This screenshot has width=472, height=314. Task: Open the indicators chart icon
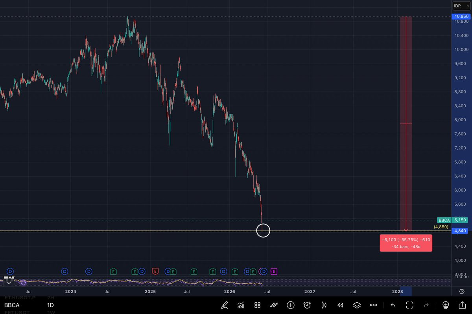241,305
